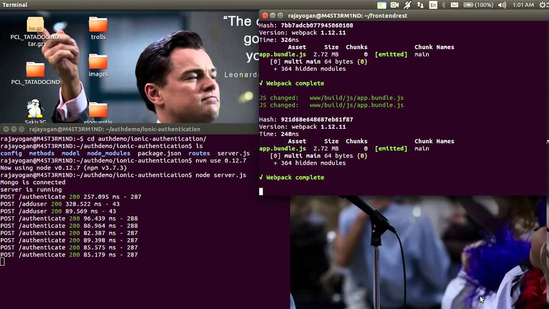549x309 pixels.
Task: Click 'server.js' in the ls output
Action: tap(233, 153)
